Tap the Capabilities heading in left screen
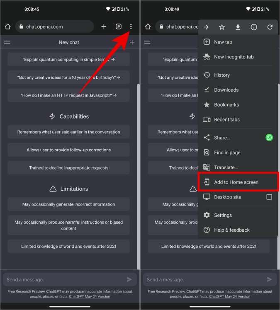Screen dimensions: 280x310 coord(69,116)
